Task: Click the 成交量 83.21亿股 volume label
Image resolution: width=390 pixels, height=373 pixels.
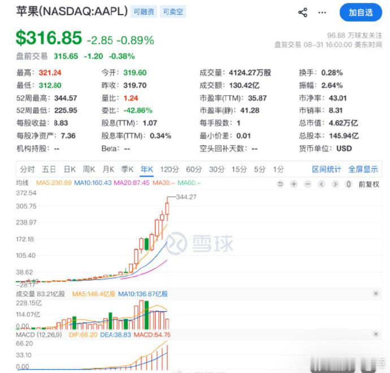Action: coord(40,294)
